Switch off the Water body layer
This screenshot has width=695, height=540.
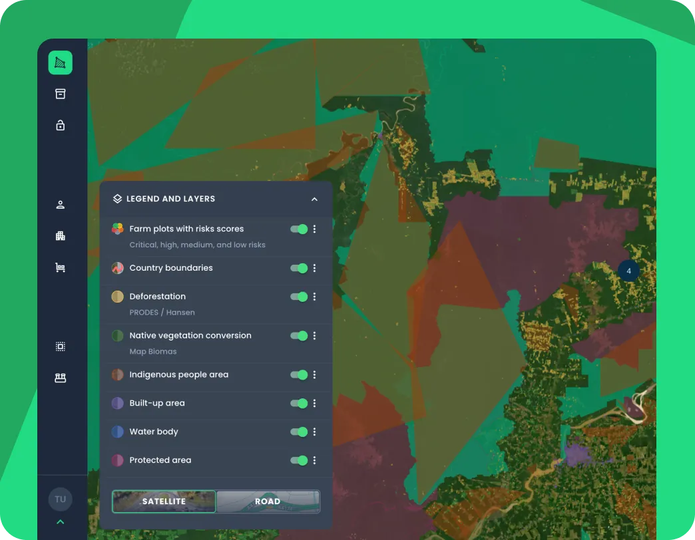299,432
